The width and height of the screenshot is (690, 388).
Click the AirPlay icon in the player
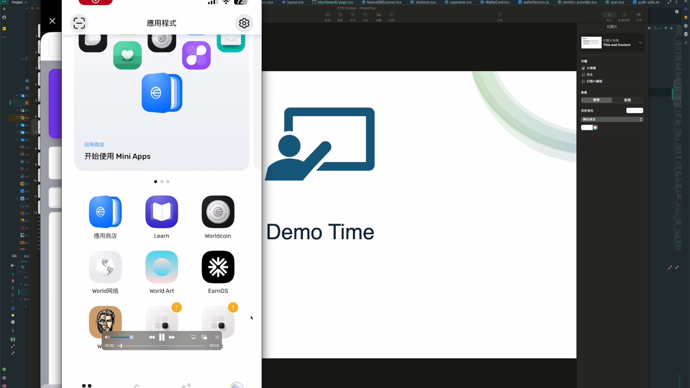tap(193, 337)
